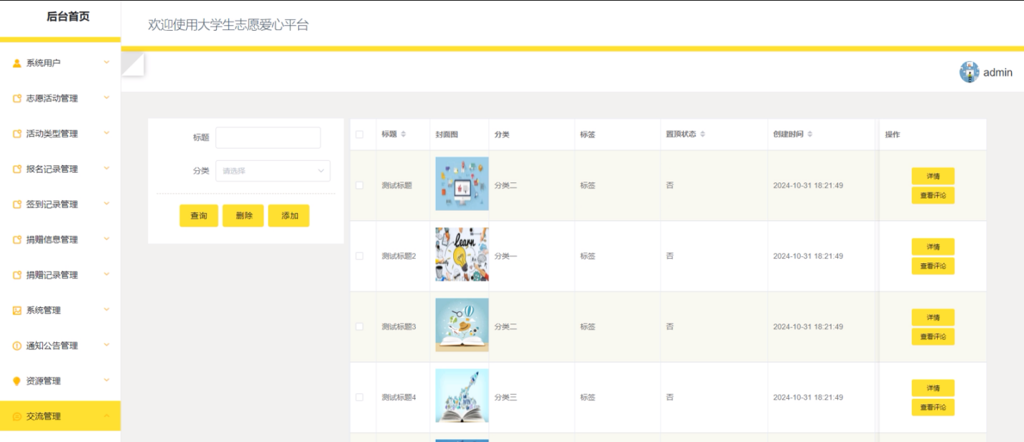The height and width of the screenshot is (442, 1024).
Task: Click the 志愿活动管理 sidebar icon
Action: (17, 98)
